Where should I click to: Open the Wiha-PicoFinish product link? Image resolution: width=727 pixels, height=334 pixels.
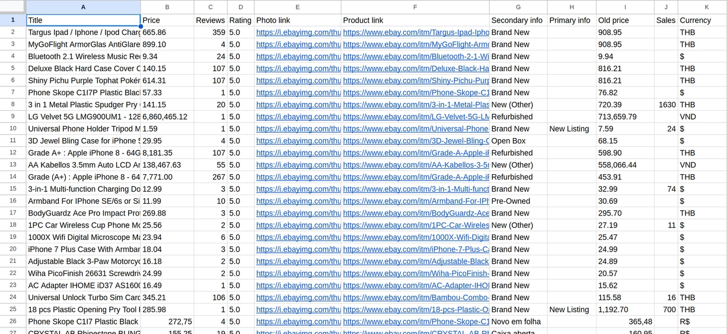(416, 274)
